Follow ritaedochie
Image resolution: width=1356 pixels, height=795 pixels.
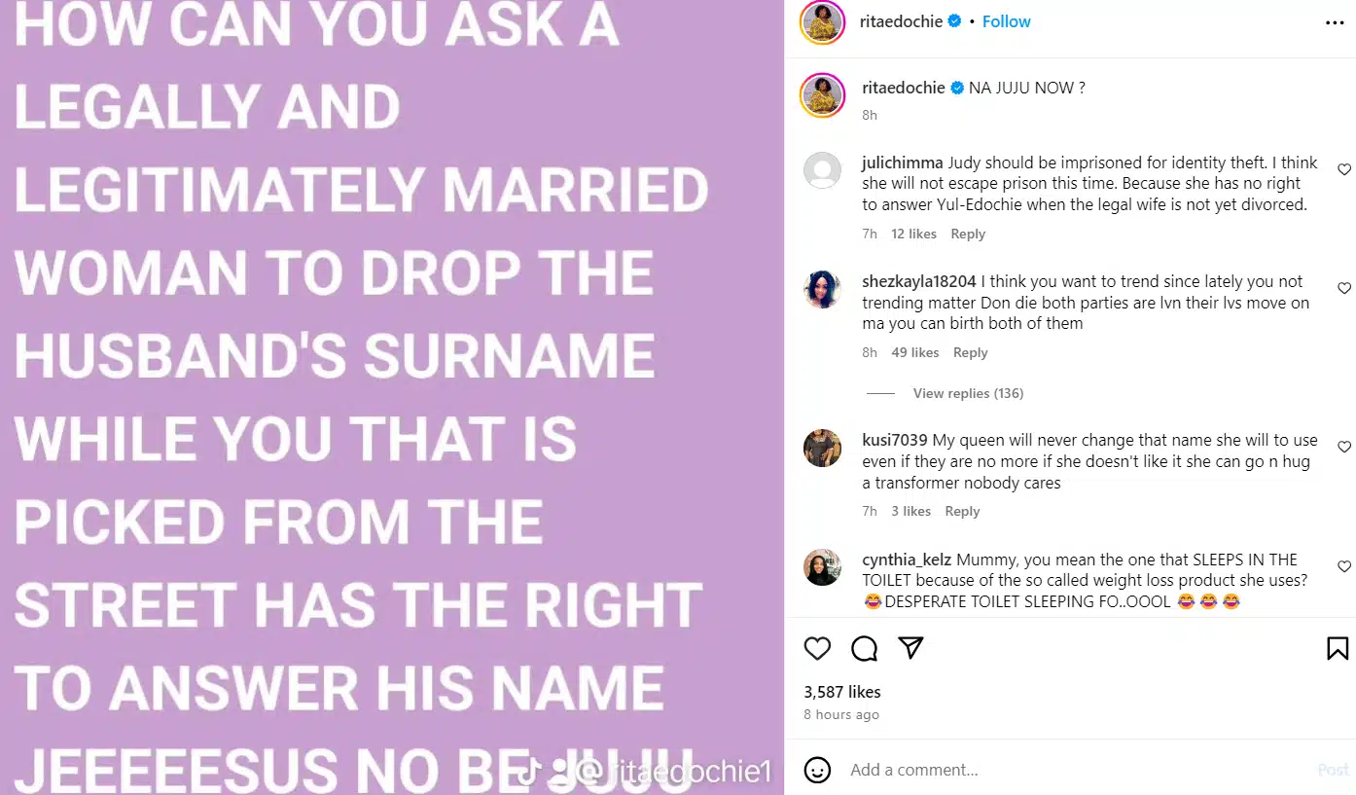[1006, 21]
